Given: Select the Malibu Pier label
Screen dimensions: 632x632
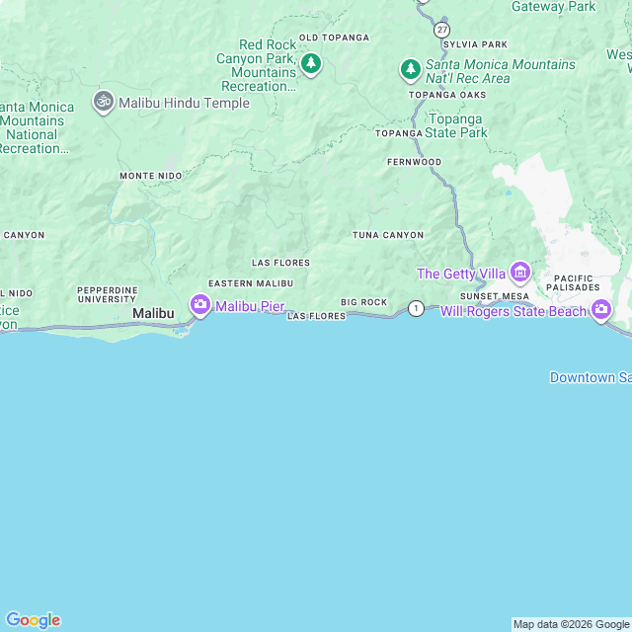Looking at the screenshot, I should 250,306.
